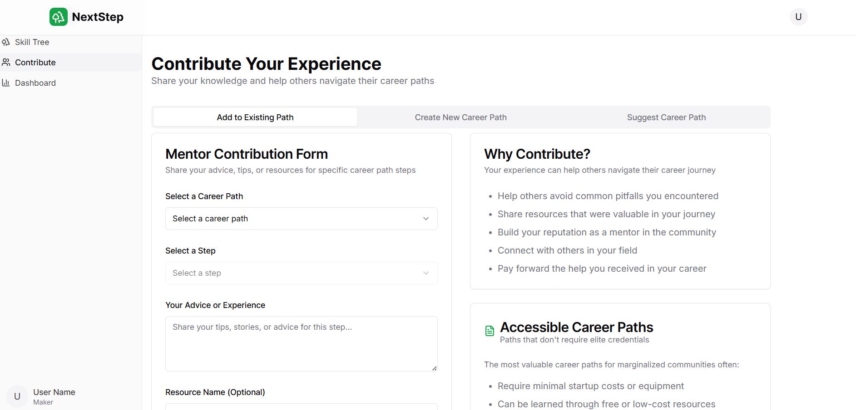Viewport: 856px width, 410px height.
Task: Go to Skill Tree page
Action: 32,42
